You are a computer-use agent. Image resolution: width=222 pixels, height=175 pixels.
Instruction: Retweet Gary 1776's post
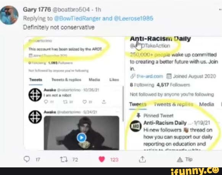point(64,160)
